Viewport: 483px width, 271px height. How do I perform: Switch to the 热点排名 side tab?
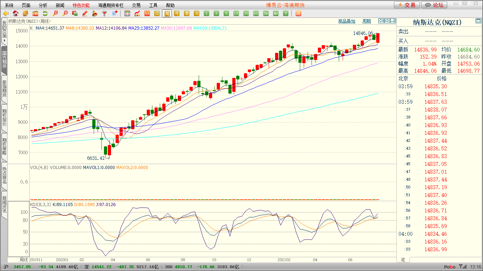click(x=4, y=176)
